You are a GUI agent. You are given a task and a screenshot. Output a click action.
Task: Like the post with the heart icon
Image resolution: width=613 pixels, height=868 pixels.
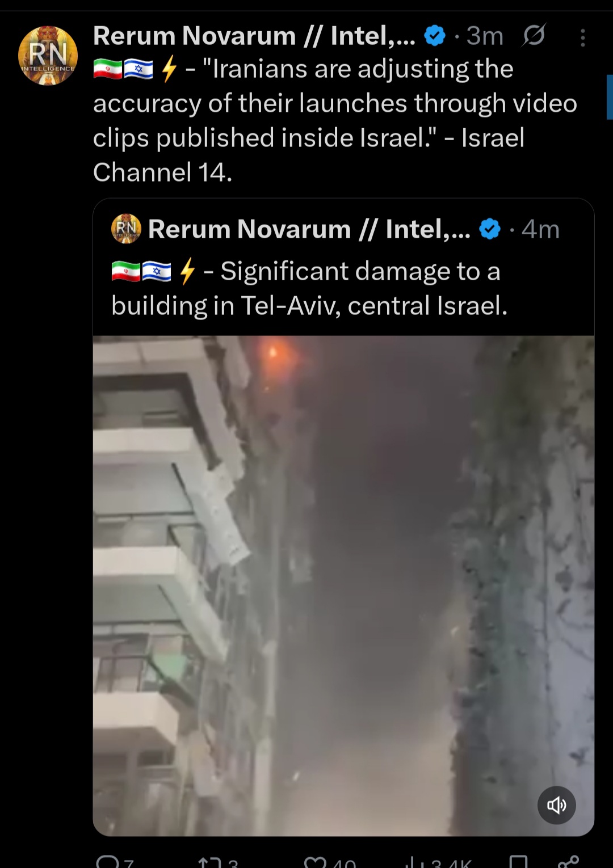(315, 862)
